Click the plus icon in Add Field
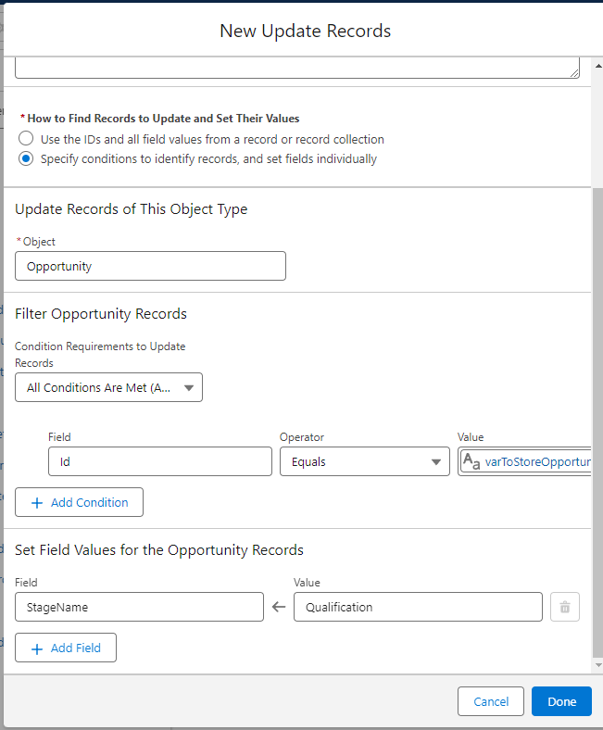 tap(37, 648)
